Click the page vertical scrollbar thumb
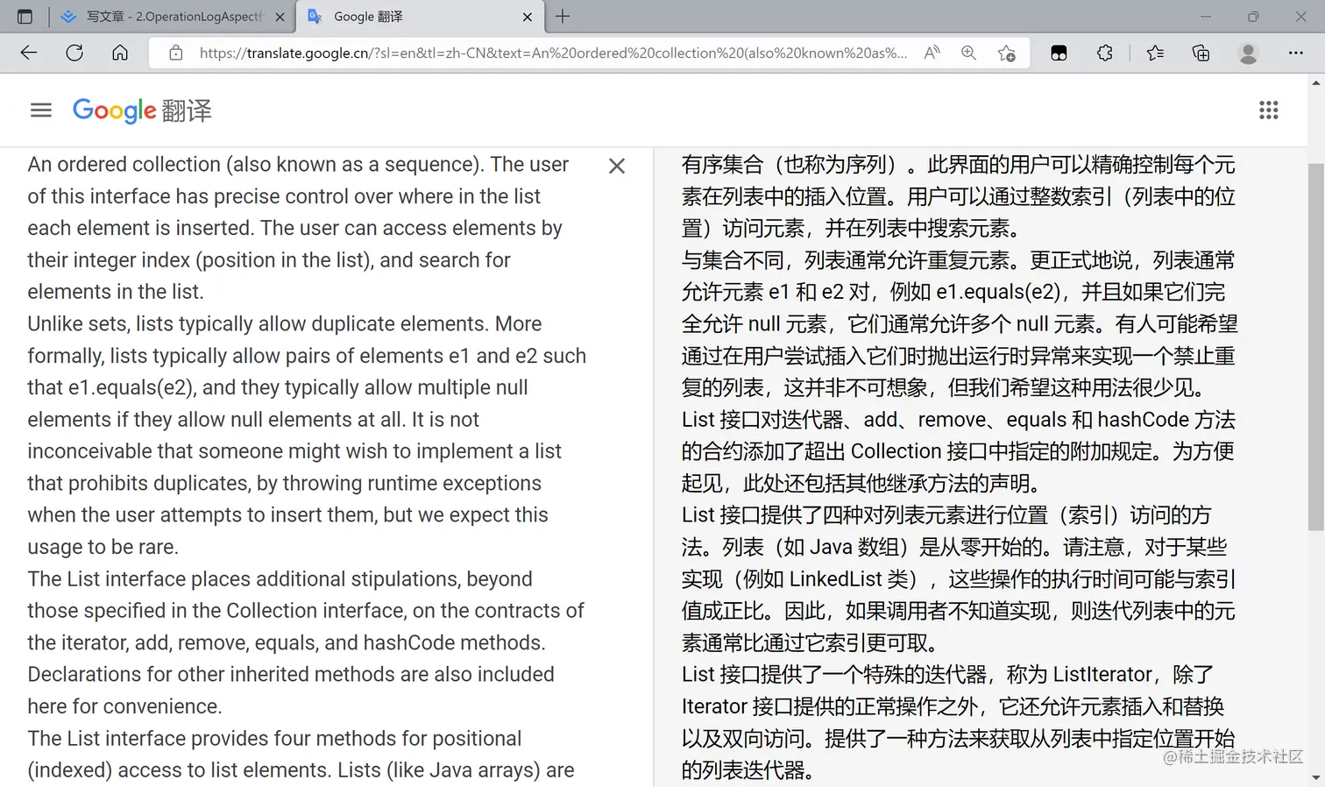The width and height of the screenshot is (1325, 787). [x=1316, y=346]
